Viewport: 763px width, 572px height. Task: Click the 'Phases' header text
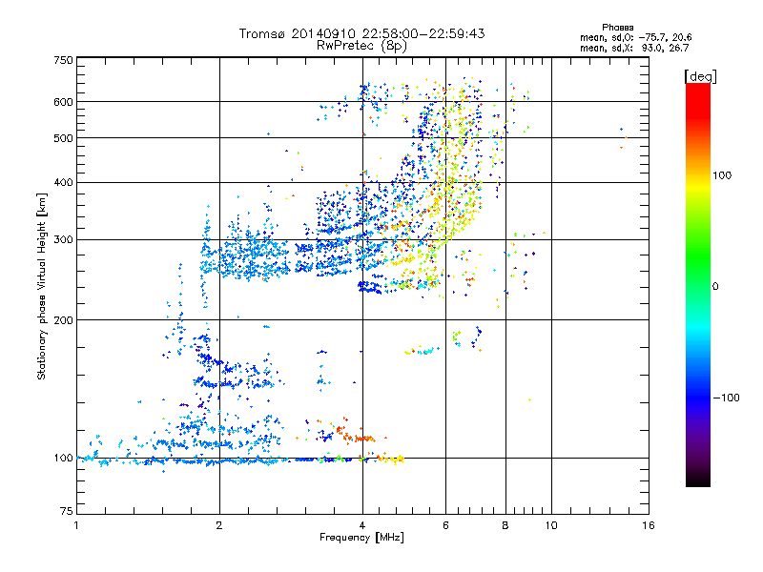[x=617, y=28]
